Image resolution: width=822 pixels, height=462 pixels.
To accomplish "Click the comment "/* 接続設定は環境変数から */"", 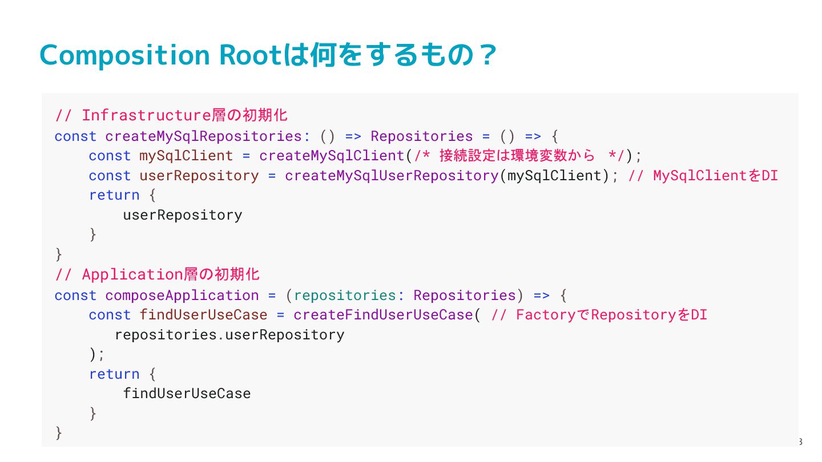I will pos(519,156).
